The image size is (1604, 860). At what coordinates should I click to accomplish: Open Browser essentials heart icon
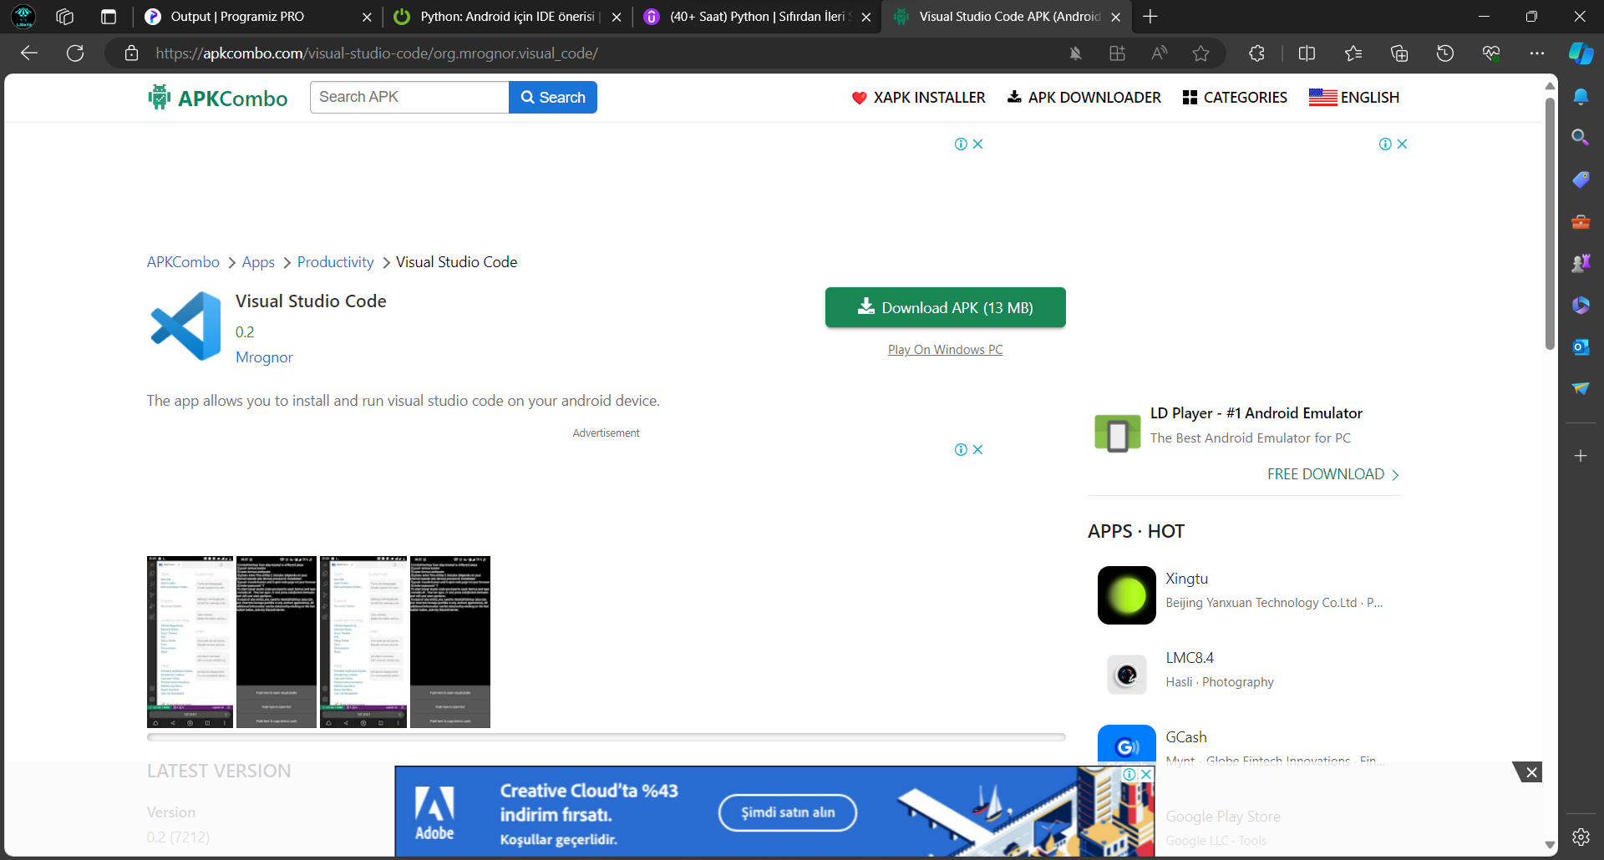pos(1491,53)
